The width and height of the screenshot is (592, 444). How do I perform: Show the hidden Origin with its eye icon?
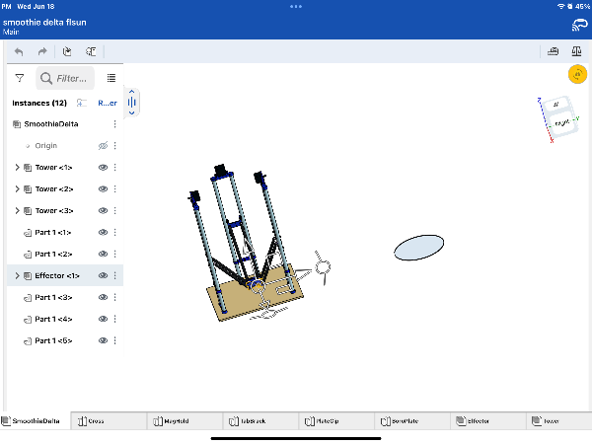point(103,146)
